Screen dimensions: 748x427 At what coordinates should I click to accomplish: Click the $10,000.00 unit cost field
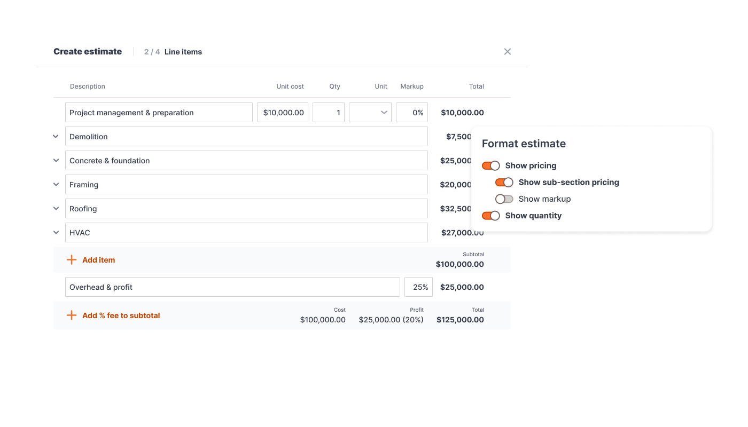(283, 113)
